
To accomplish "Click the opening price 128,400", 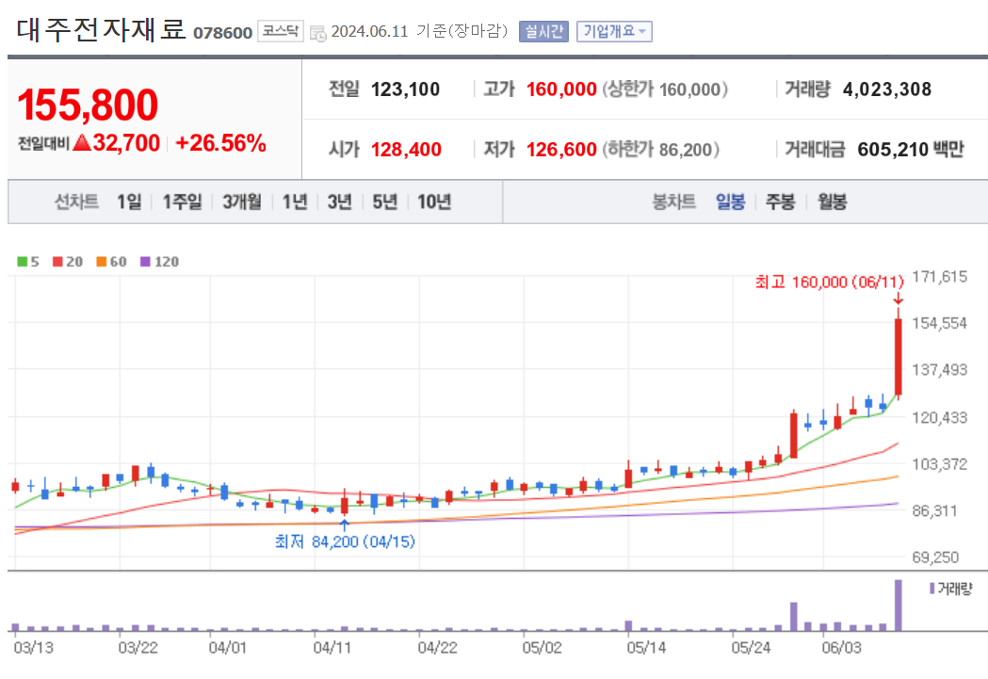I will pyautogui.click(x=407, y=150).
